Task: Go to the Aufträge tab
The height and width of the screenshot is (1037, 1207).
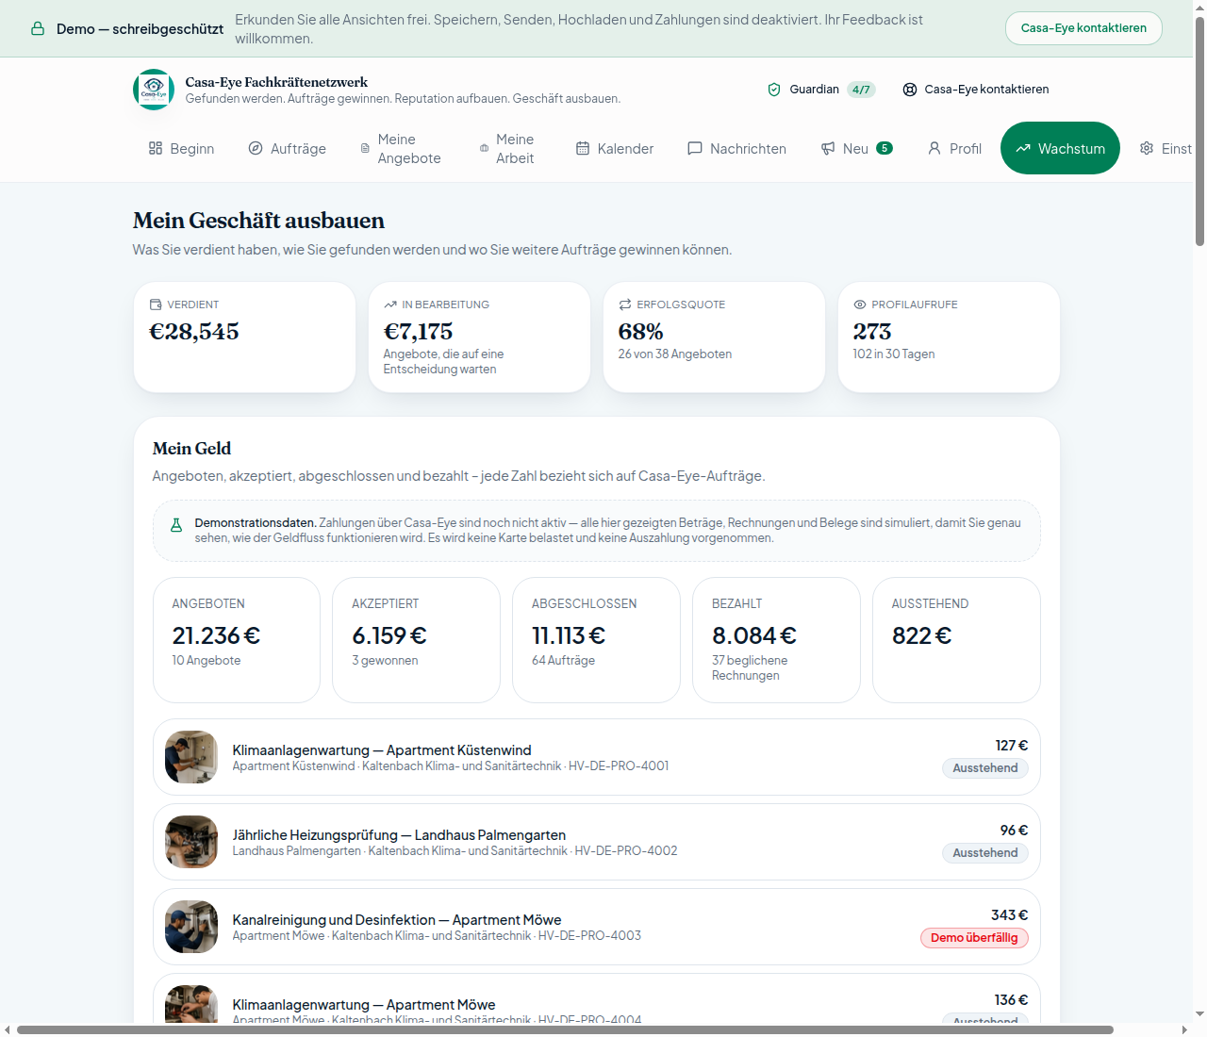Action: [x=288, y=148]
